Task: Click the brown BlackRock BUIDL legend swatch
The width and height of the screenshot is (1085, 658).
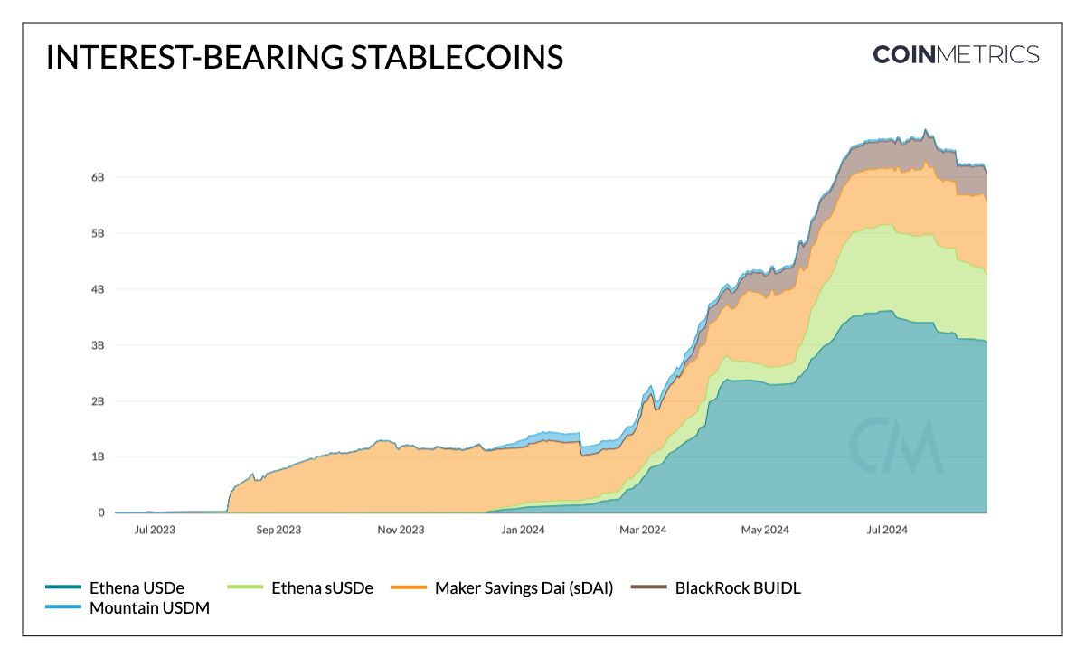Action: 649,588
